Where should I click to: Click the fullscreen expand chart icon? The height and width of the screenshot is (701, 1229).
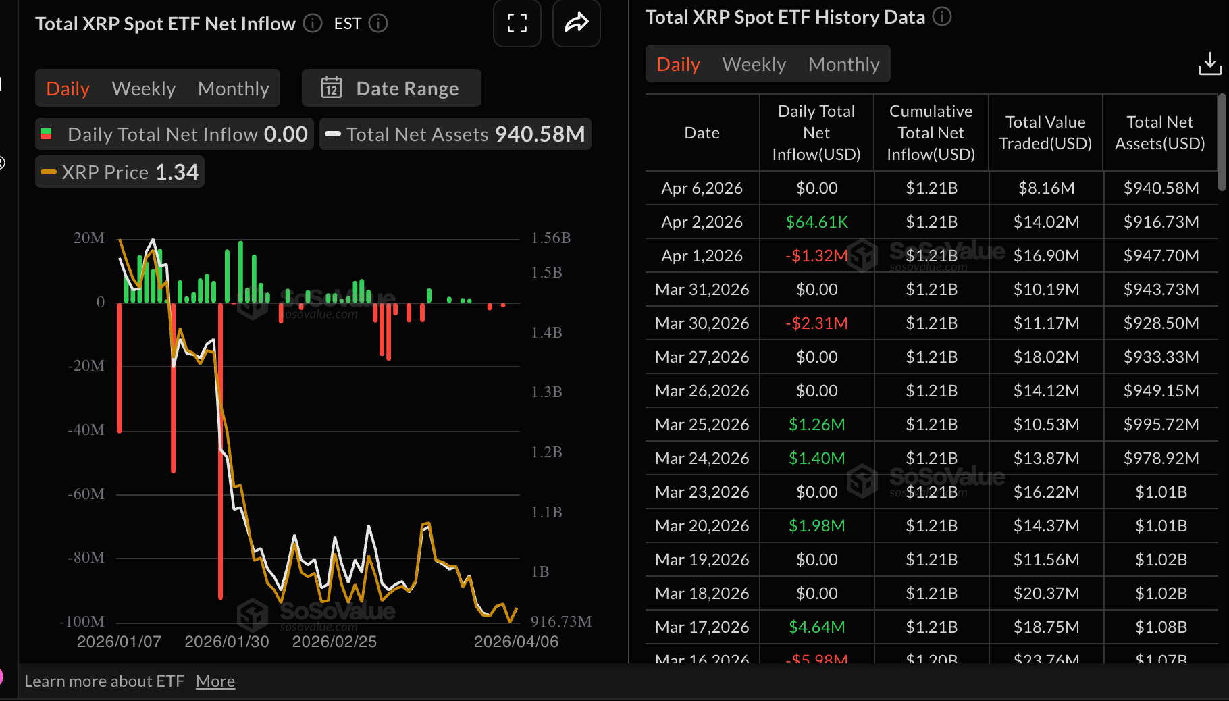517,24
